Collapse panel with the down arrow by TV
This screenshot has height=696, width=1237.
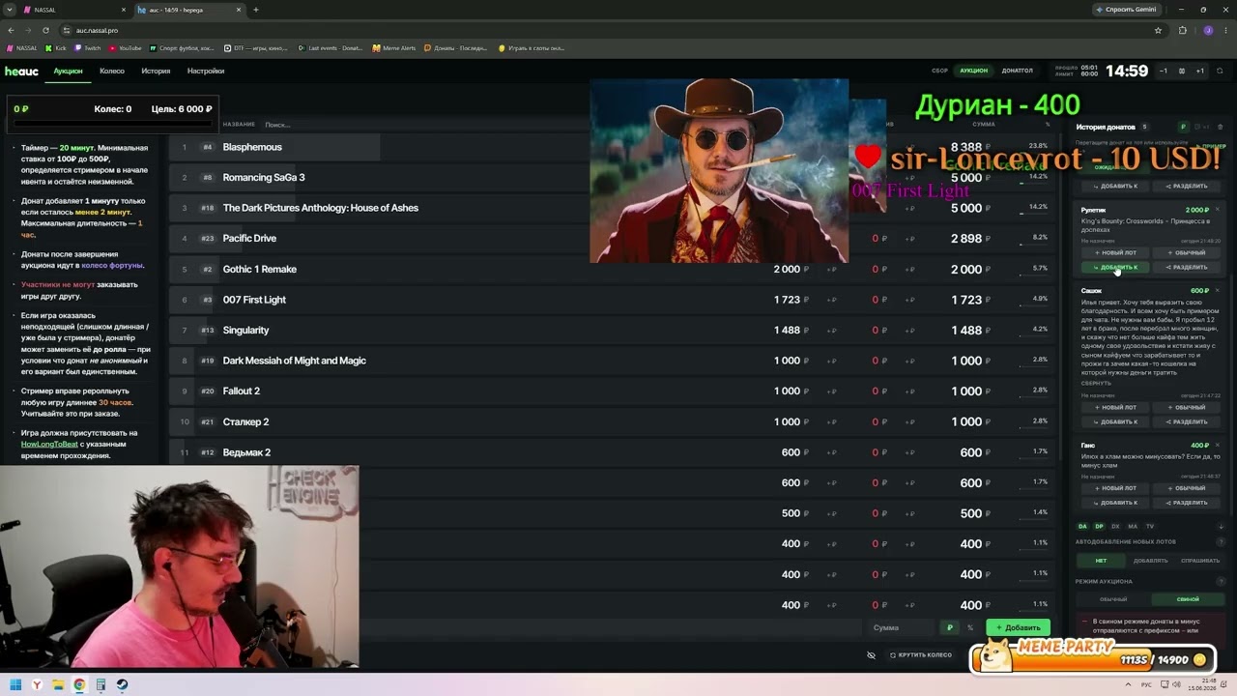pos(1221,526)
